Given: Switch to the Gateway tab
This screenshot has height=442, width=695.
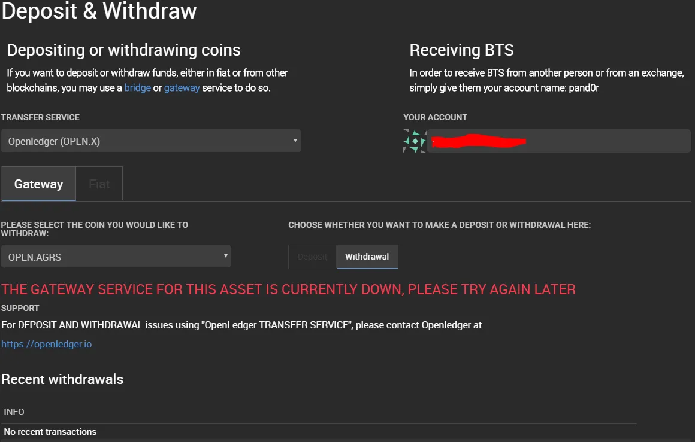Looking at the screenshot, I should (38, 184).
